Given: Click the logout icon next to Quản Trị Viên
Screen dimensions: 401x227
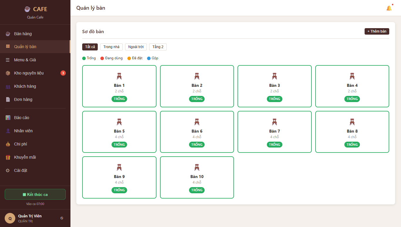Looking at the screenshot, I should pyautogui.click(x=62, y=218).
